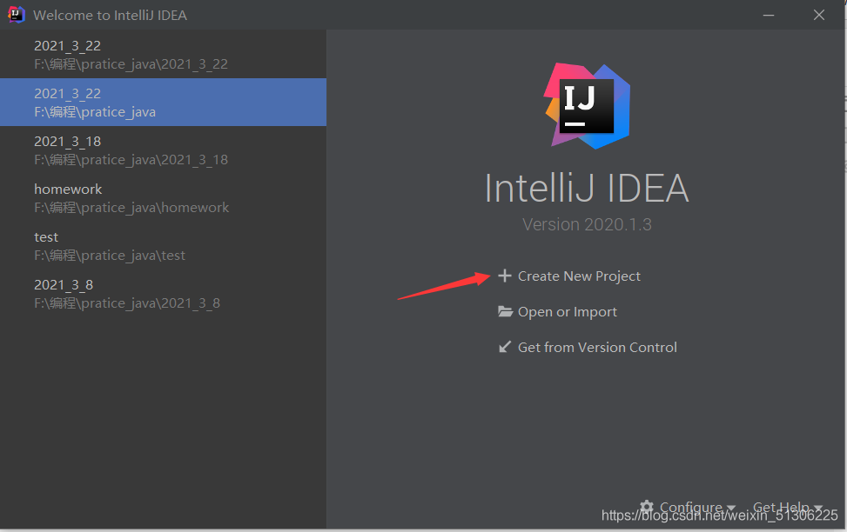847x532 pixels.
Task: Select Open or Import
Action: pyautogui.click(x=567, y=311)
